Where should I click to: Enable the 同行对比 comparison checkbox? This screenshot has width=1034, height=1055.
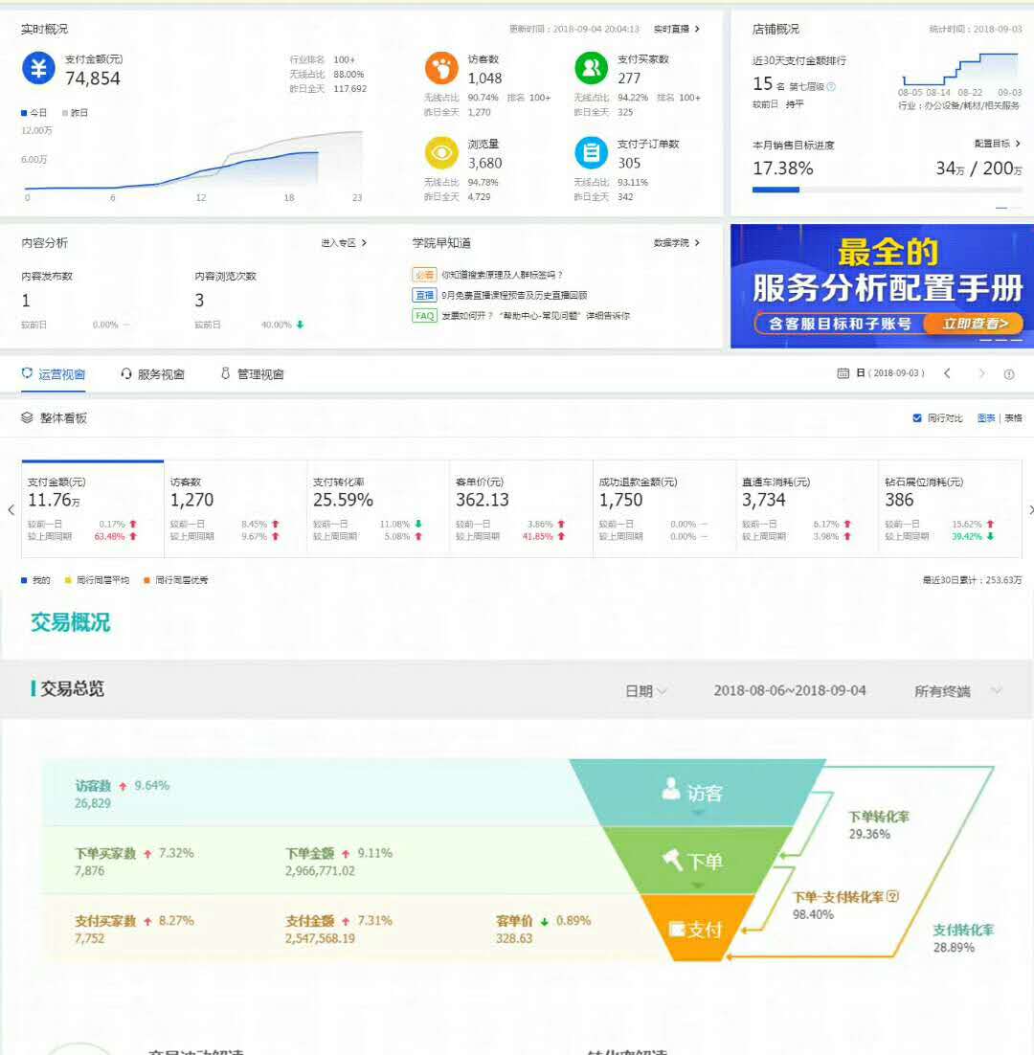pyautogui.click(x=916, y=417)
